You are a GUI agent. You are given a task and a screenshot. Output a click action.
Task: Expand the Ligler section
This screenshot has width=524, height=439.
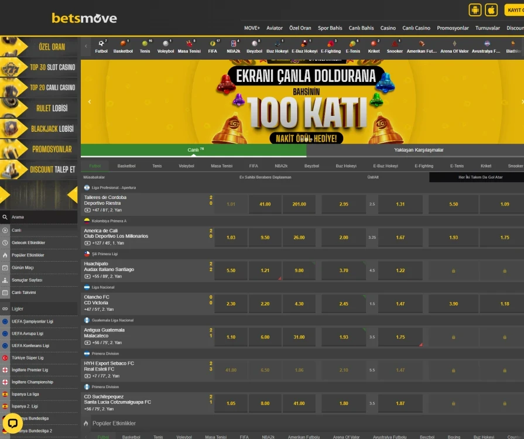[39, 308]
